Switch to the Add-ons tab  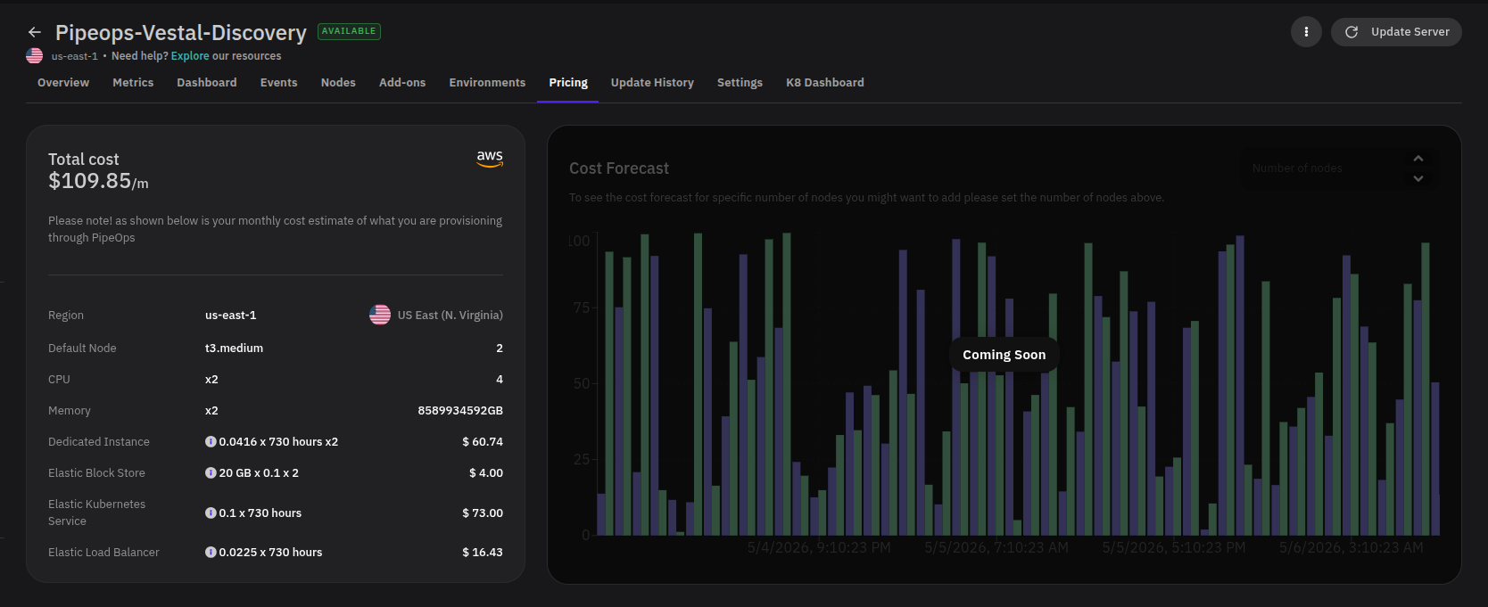point(402,82)
